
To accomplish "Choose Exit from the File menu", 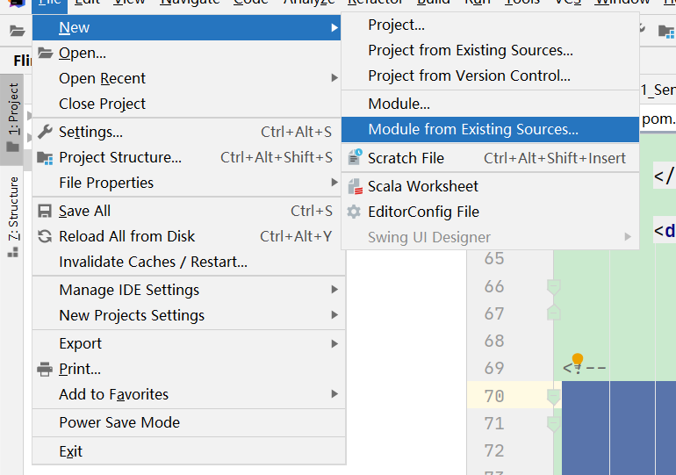I will (x=70, y=451).
